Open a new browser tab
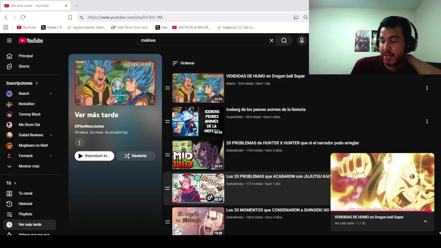Screen dimensions: 441x248 [77, 6]
